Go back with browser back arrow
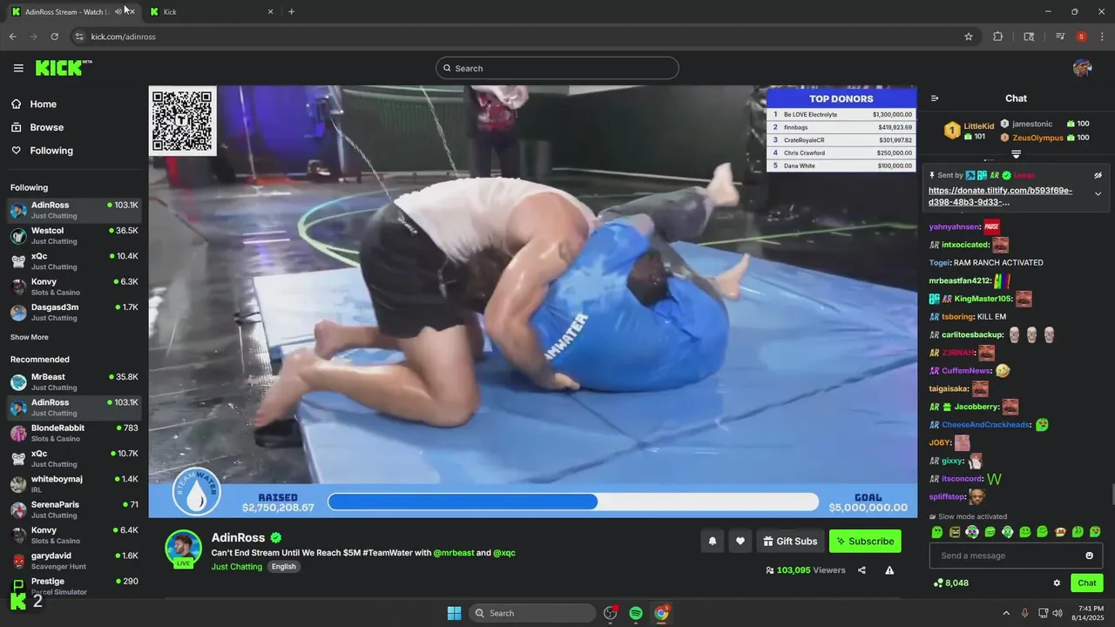The image size is (1115, 627). point(12,37)
